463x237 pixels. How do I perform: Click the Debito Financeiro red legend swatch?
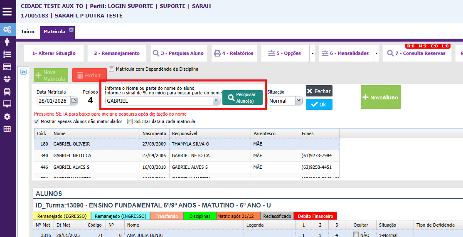point(315,216)
